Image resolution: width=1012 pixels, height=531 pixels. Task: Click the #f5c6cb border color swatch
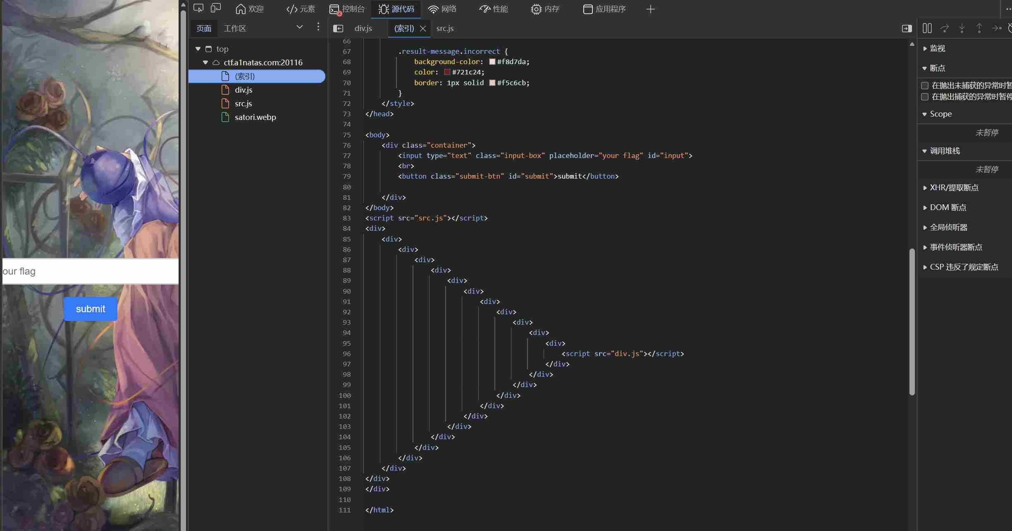492,83
